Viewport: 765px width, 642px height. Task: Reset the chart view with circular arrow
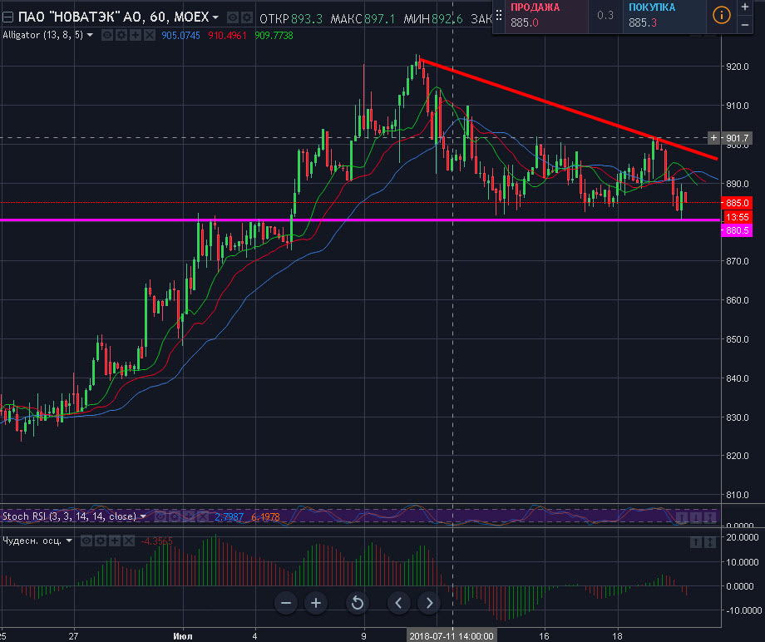pyautogui.click(x=357, y=604)
